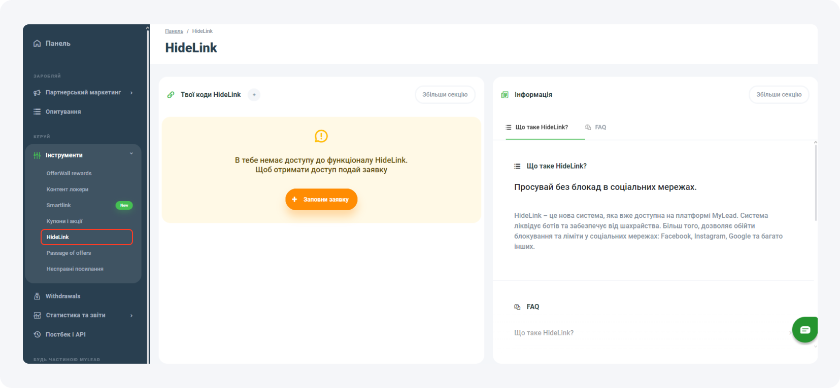Click the Твої коди HideLink heading
Screen dimensions: 840x388
(x=211, y=95)
